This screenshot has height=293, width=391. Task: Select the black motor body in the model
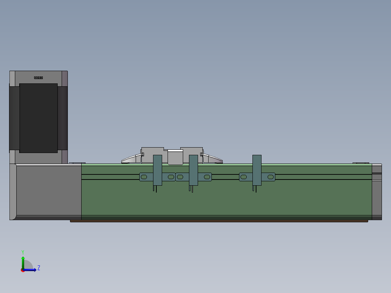(38, 118)
